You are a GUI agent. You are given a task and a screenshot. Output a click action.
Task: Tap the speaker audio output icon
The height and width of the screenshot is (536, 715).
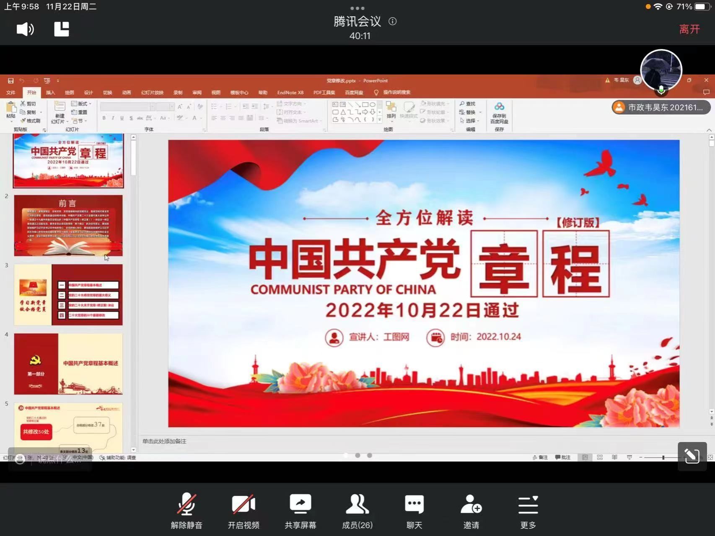pyautogui.click(x=25, y=29)
